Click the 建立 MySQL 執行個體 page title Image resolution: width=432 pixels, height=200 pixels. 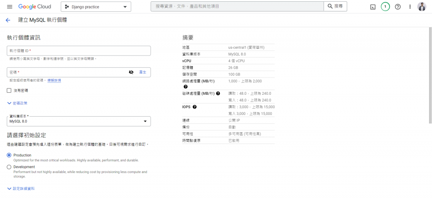pos(43,20)
